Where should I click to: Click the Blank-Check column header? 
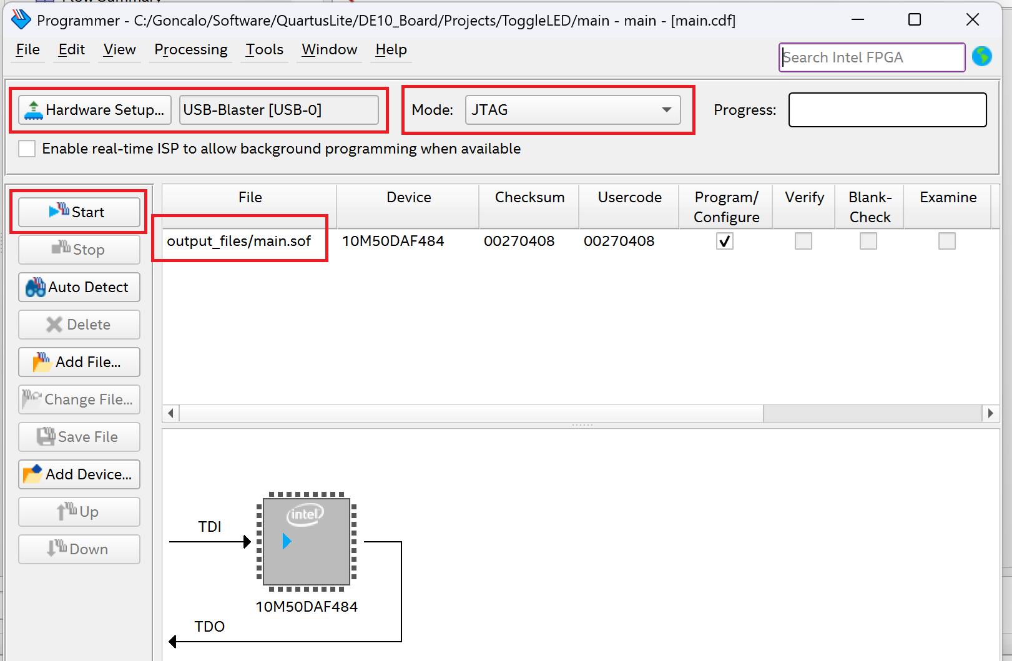point(870,207)
